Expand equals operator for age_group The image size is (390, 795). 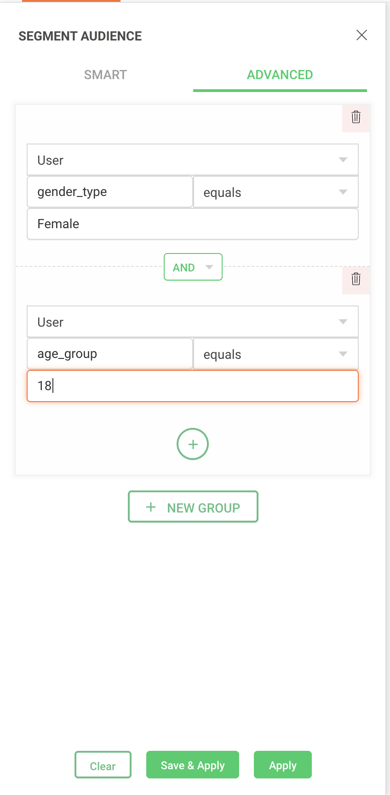coord(275,354)
